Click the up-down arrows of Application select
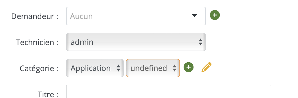 [x=118, y=68]
